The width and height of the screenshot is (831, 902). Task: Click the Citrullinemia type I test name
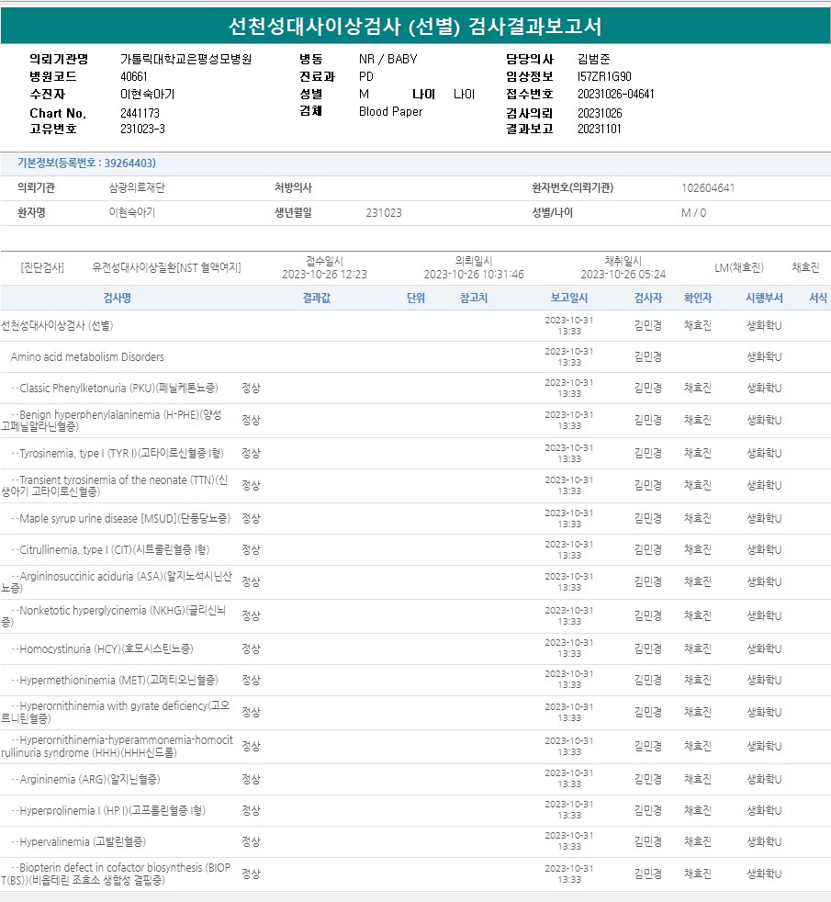coord(110,550)
